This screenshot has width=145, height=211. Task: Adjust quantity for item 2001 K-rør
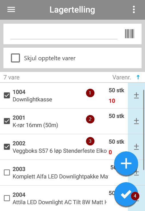click(x=136, y=121)
